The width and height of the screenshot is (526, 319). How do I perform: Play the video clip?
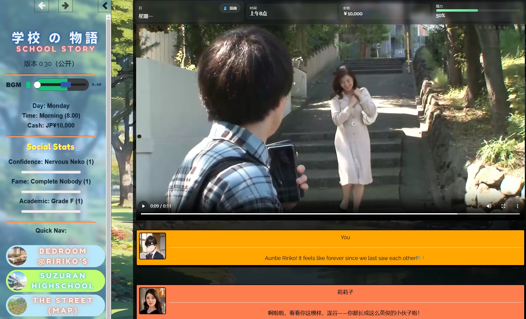[x=143, y=206]
